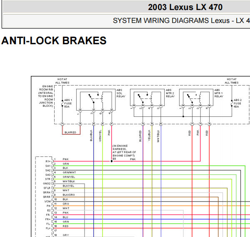The width and height of the screenshot is (250, 237).
Task: Click the "PH" terminal label
Action: 48,206
